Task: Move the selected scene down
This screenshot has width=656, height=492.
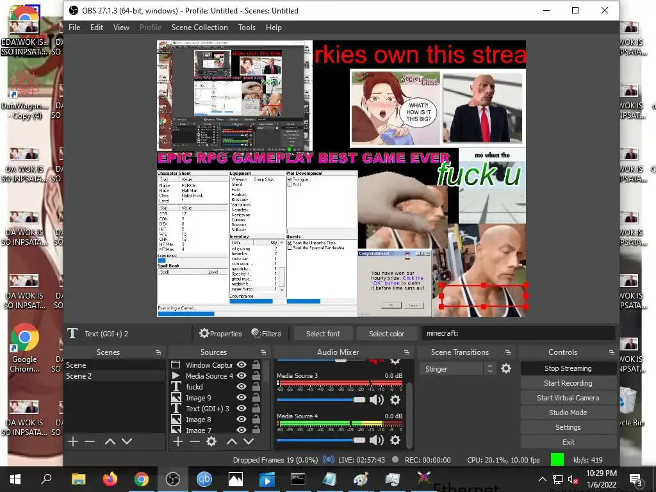Action: click(127, 441)
